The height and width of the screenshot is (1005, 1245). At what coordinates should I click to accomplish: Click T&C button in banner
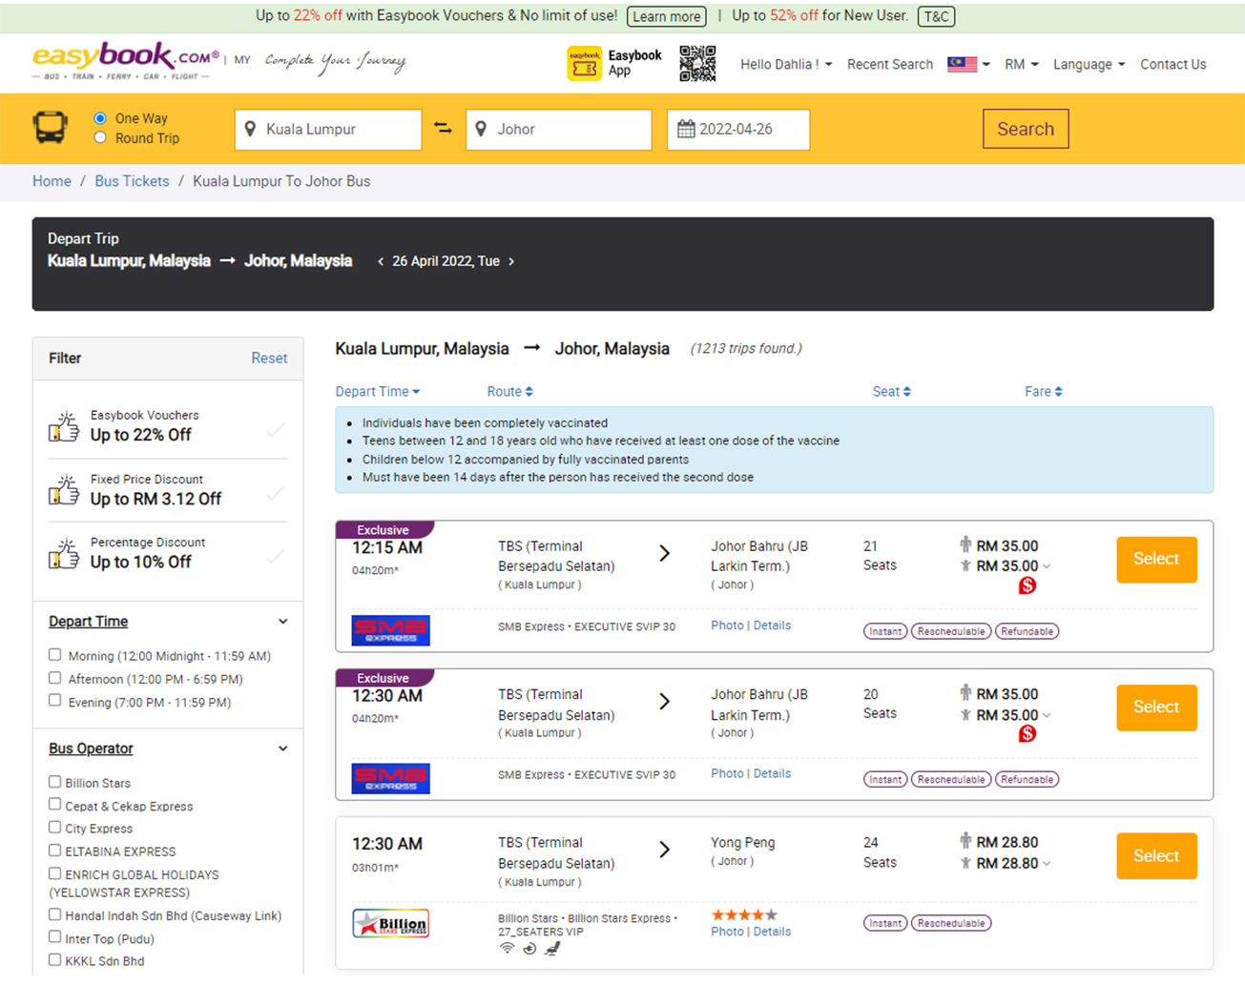click(936, 16)
